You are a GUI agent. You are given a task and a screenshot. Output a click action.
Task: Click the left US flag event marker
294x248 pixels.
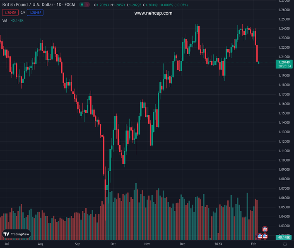[260, 236]
